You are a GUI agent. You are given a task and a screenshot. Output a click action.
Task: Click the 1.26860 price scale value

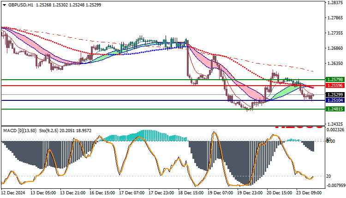pos(335,48)
